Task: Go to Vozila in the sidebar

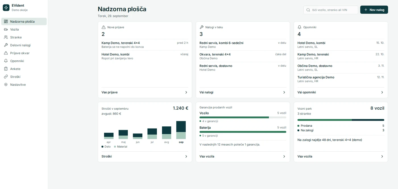Action: pyautogui.click(x=24, y=29)
